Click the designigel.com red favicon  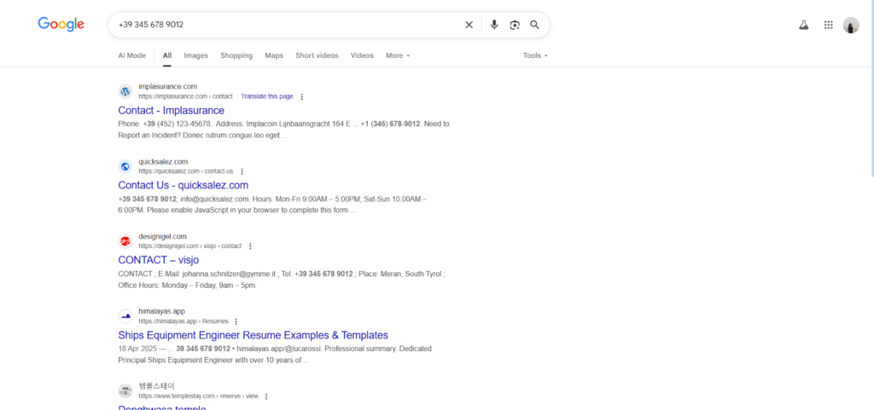(125, 241)
